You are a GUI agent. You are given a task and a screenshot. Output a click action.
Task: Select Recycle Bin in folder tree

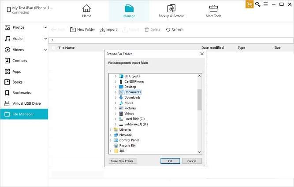[x=127, y=146]
